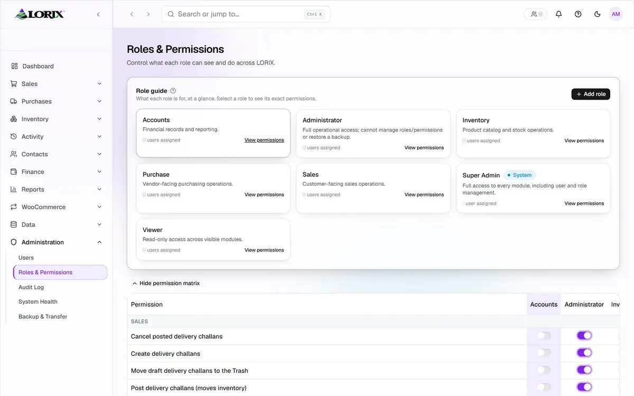Click the Sales cart icon
The height and width of the screenshot is (396, 634).
(14, 83)
